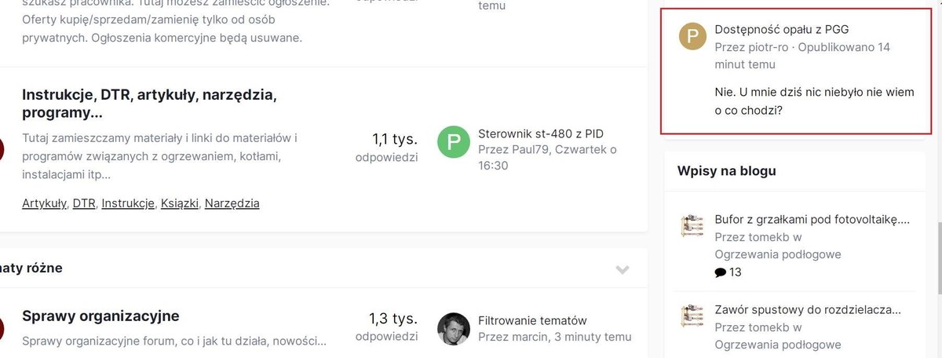Open blog entry Zawór spustowy do rozdzielacza
The image size is (942, 358).
tap(807, 309)
